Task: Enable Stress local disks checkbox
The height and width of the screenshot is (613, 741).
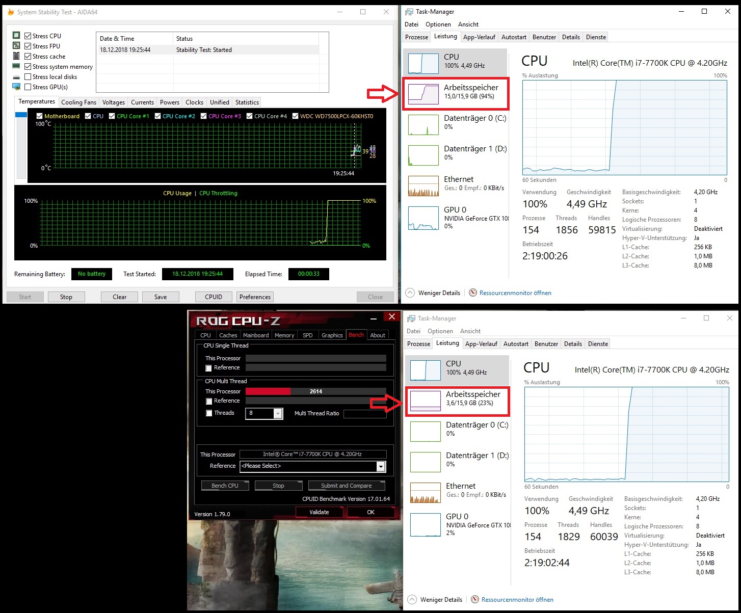Action: click(28, 76)
